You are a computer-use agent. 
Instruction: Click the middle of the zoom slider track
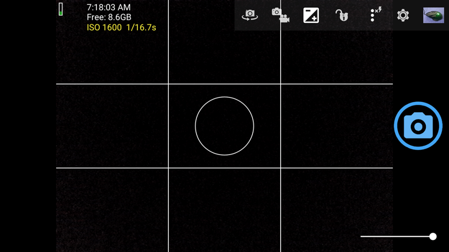click(x=396, y=236)
